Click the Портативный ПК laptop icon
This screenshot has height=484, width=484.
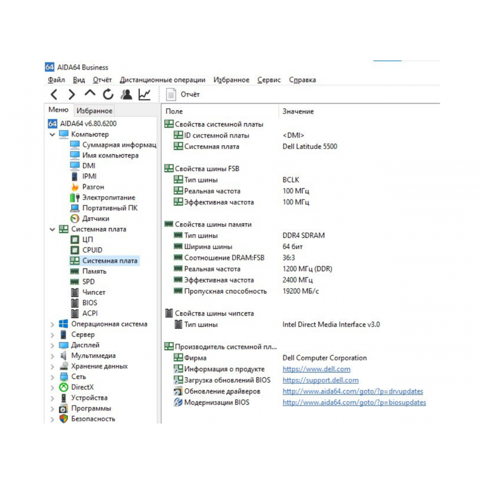[75, 208]
